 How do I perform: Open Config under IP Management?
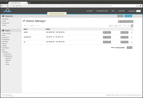tap(7, 64)
